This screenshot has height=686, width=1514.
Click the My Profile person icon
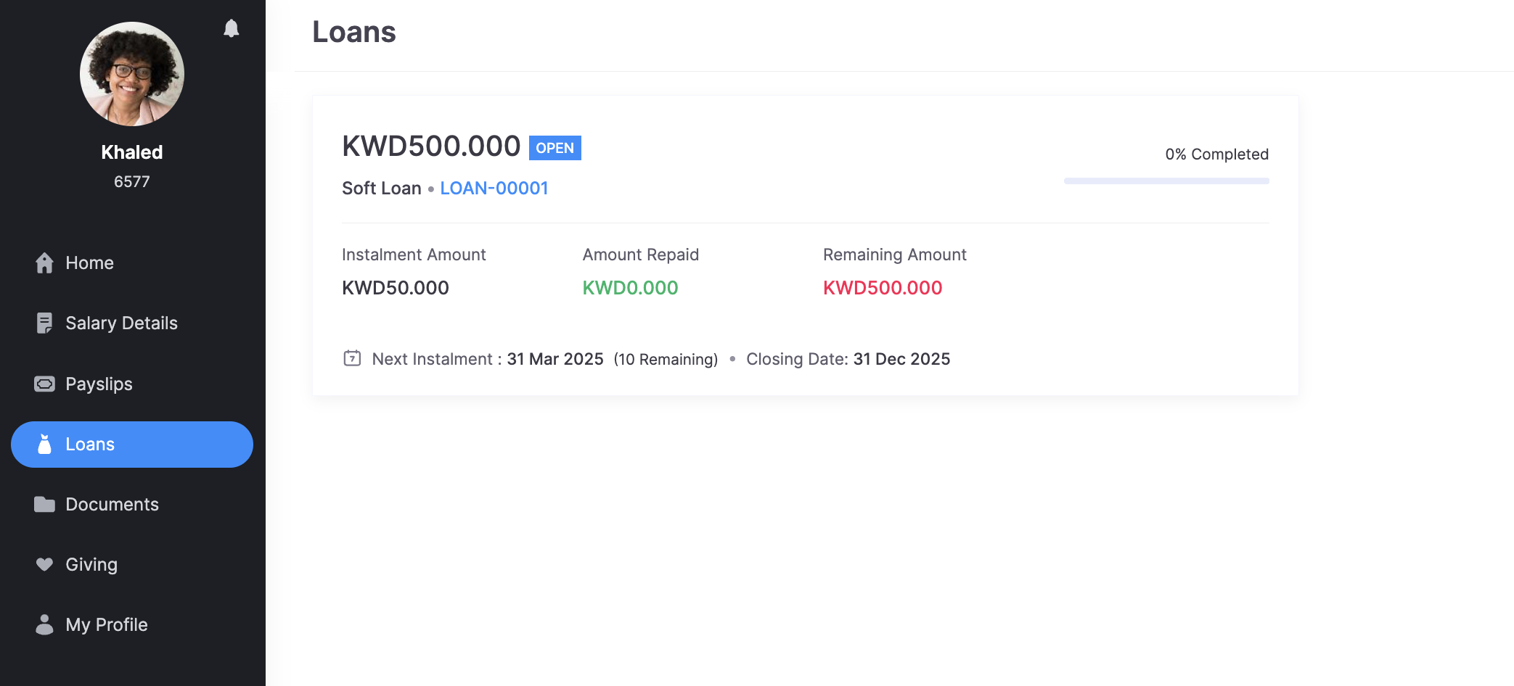(x=44, y=624)
